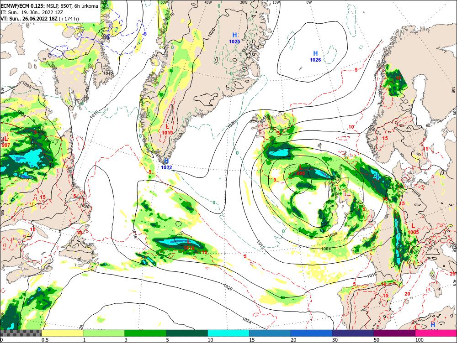Click the 'H 1022' high near Greenland's tip

click(166, 164)
